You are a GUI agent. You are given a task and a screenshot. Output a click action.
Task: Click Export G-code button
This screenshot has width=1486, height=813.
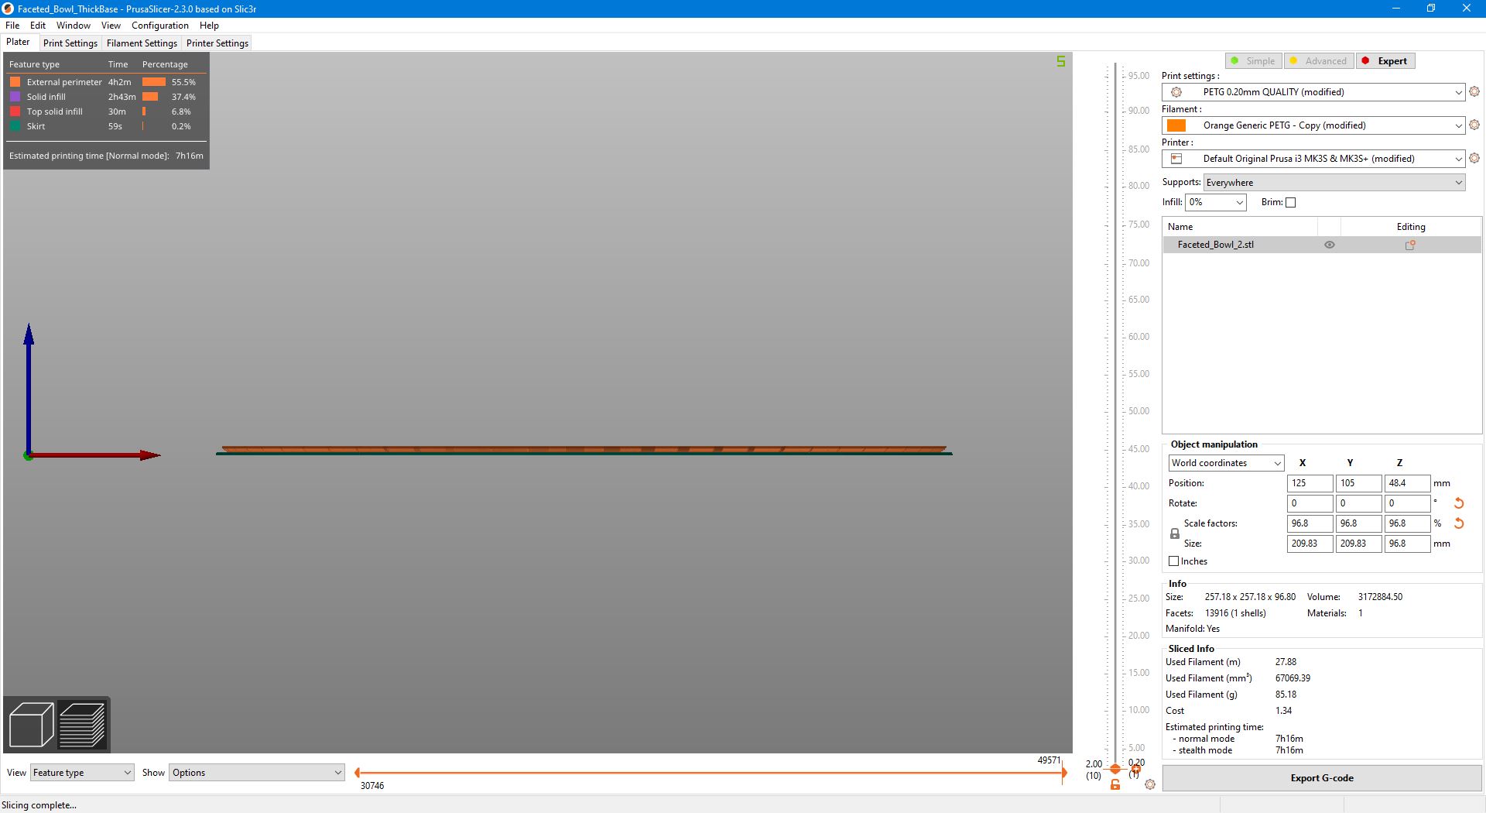(1322, 778)
